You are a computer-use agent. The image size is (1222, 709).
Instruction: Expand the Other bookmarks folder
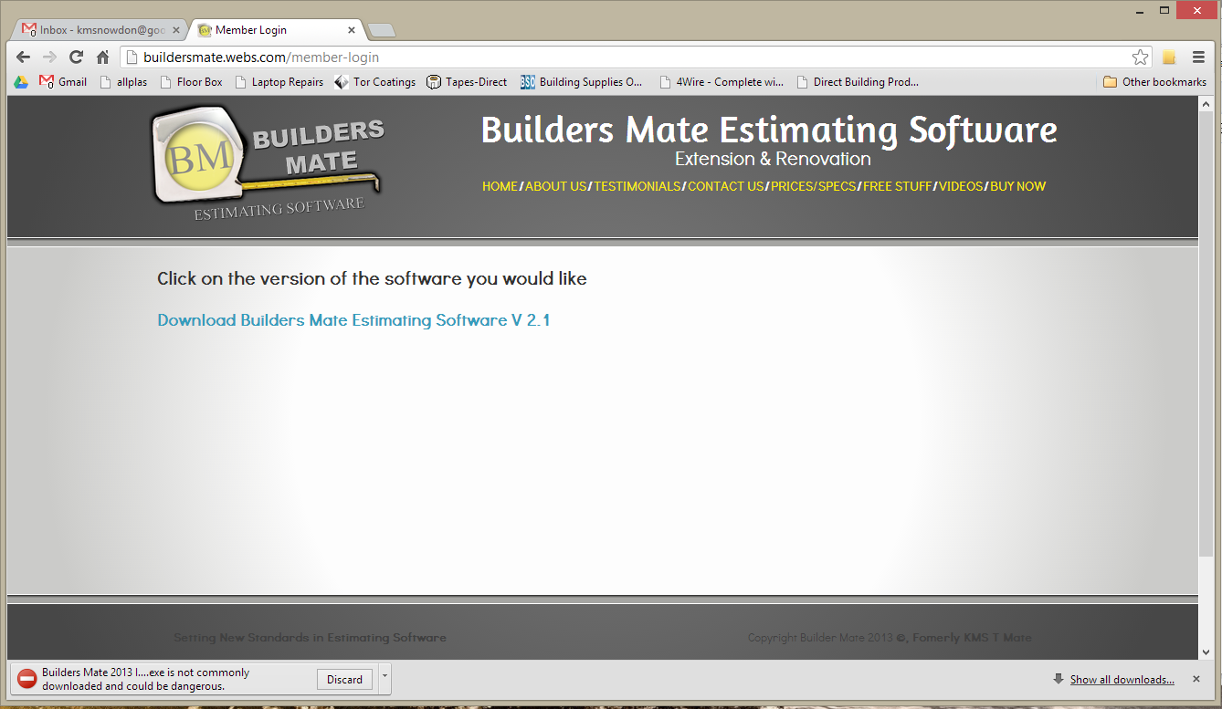pos(1154,82)
